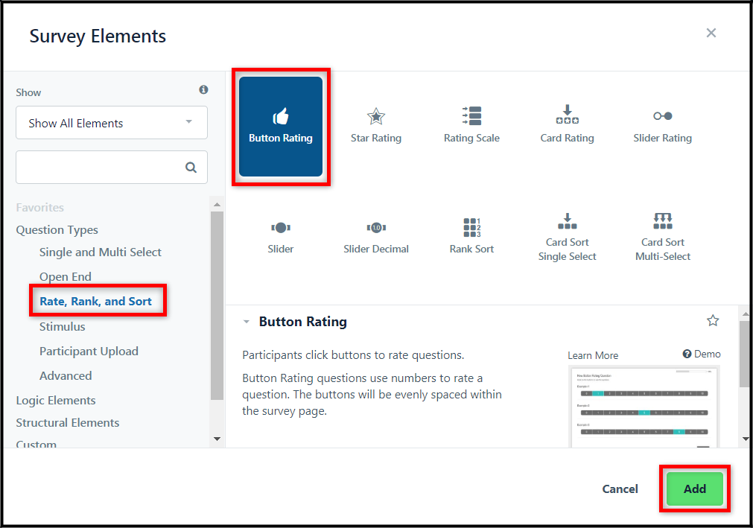Click the description panel scrollbar up arrow
Screen dimensions: 753x528
(746, 314)
